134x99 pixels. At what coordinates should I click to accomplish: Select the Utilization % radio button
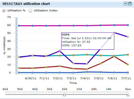[4, 11]
